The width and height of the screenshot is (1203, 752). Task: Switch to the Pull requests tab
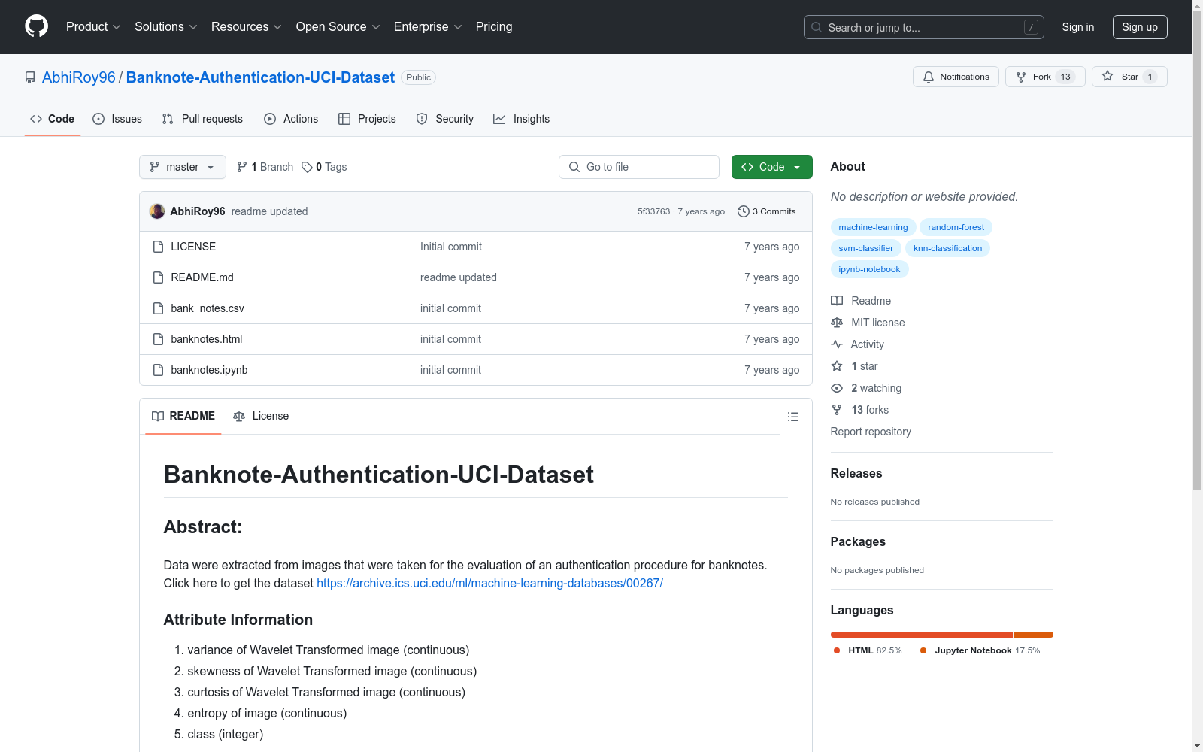202,119
